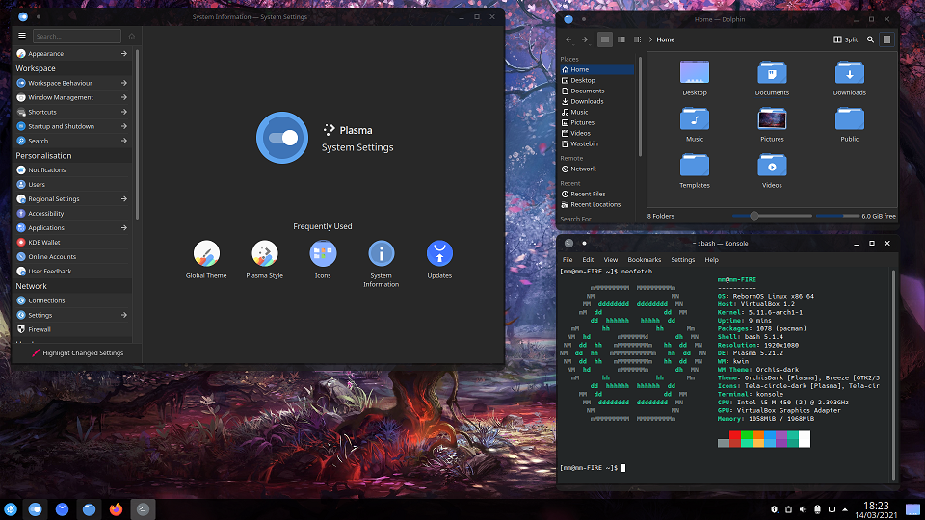Toggle Highlight Changed Settings
The height and width of the screenshot is (520, 925).
[77, 353]
